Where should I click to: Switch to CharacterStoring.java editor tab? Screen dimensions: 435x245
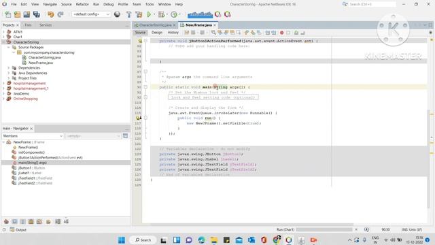point(155,25)
